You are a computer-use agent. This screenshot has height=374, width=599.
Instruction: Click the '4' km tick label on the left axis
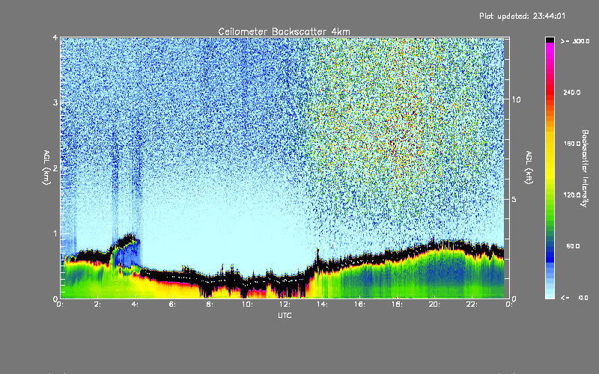pos(55,37)
